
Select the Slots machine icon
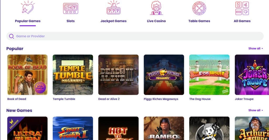point(70,8)
